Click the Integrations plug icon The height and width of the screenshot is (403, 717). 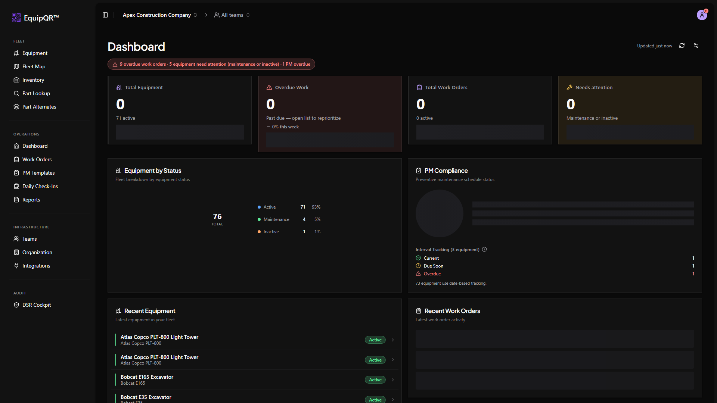click(16, 266)
